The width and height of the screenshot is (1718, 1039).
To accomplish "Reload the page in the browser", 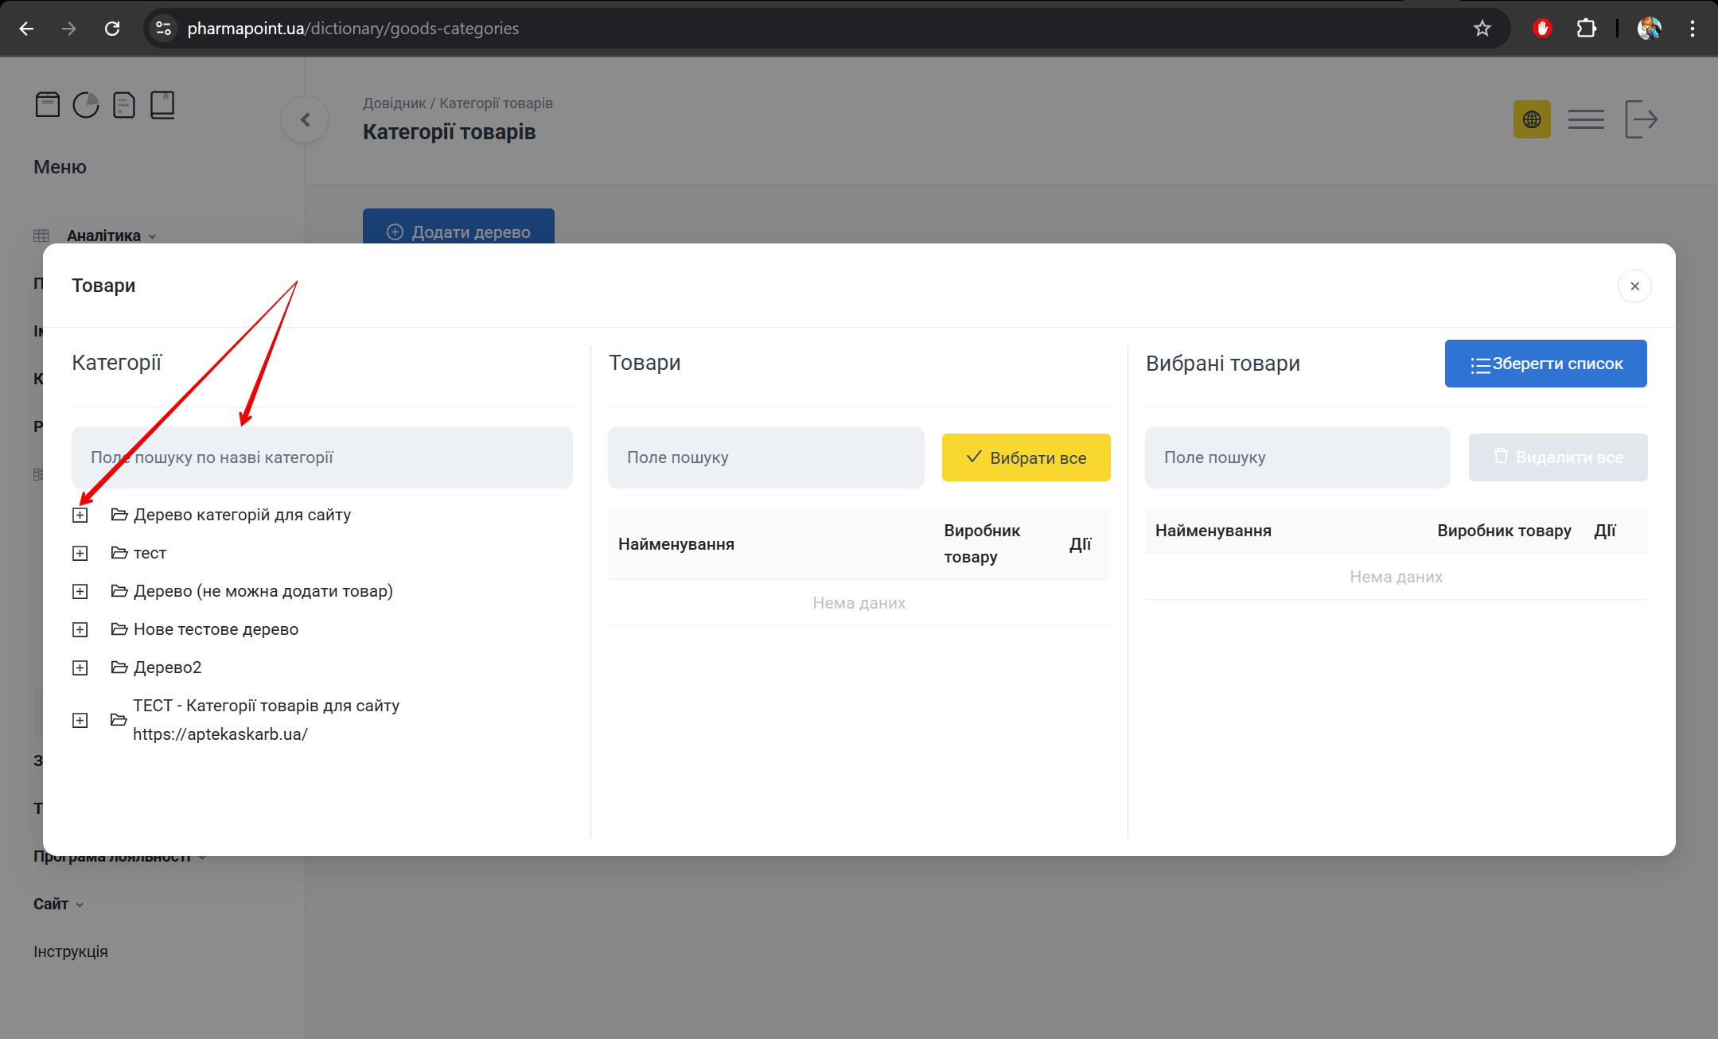I will [x=112, y=29].
